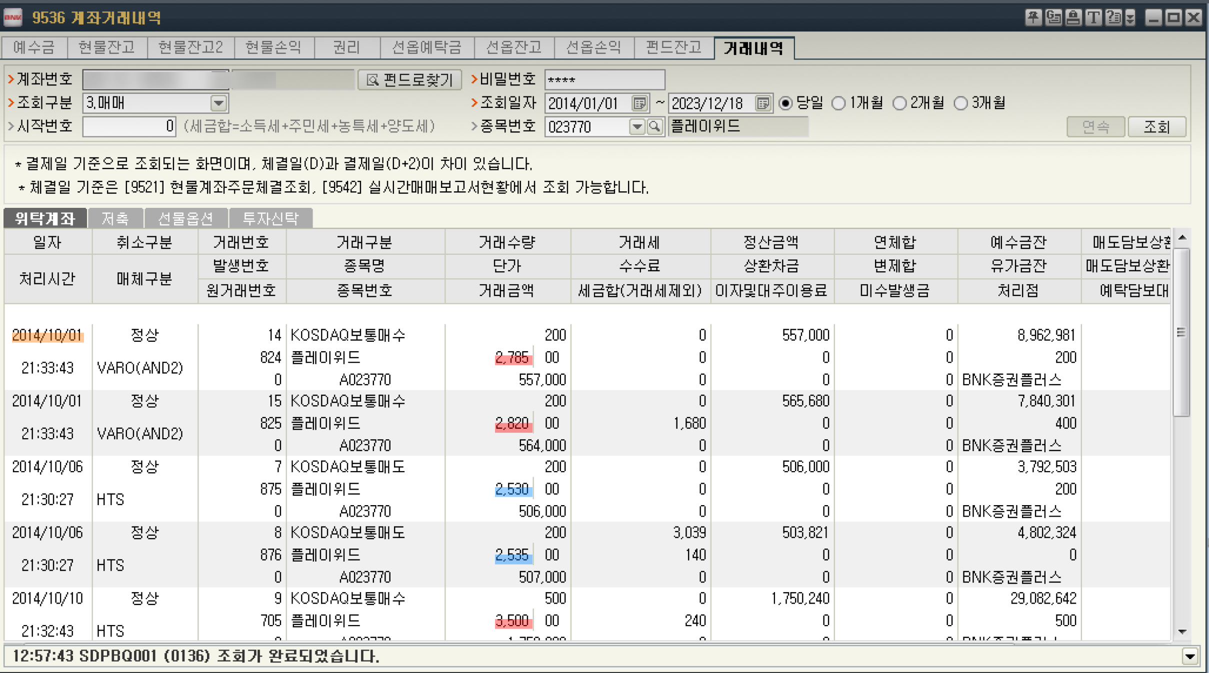Viewport: 1209px width, 673px height.
Task: Click the 일자 column header
Action: 47,242
